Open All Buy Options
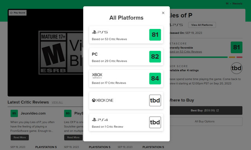This screenshot has width=251, height=150. click(x=206, y=121)
